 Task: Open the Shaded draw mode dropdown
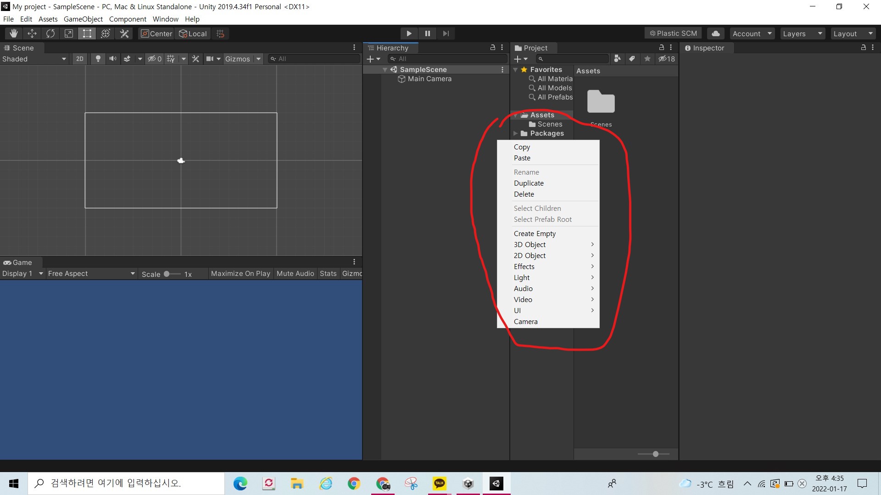pyautogui.click(x=34, y=59)
